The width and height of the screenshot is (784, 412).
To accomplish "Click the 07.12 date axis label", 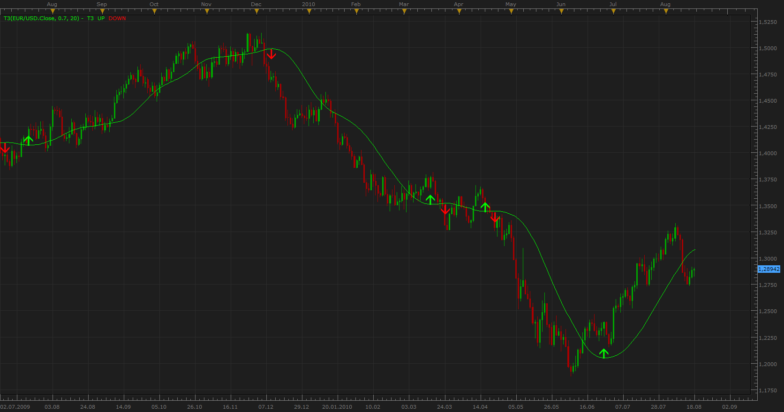I will tap(266, 407).
